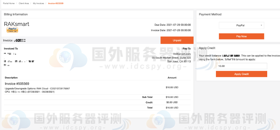Focus the credit amount field showing 16.68

point(242,66)
